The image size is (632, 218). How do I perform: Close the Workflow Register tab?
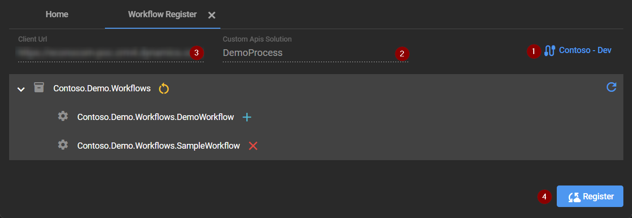click(212, 15)
